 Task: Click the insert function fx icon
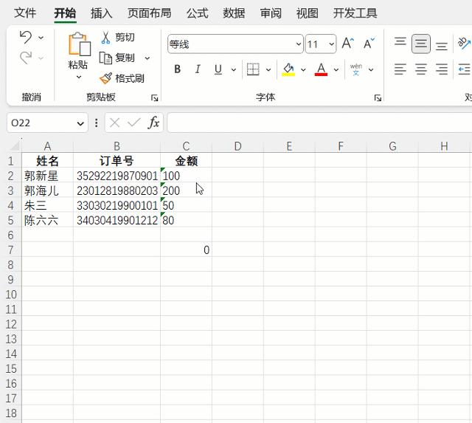[x=153, y=123]
